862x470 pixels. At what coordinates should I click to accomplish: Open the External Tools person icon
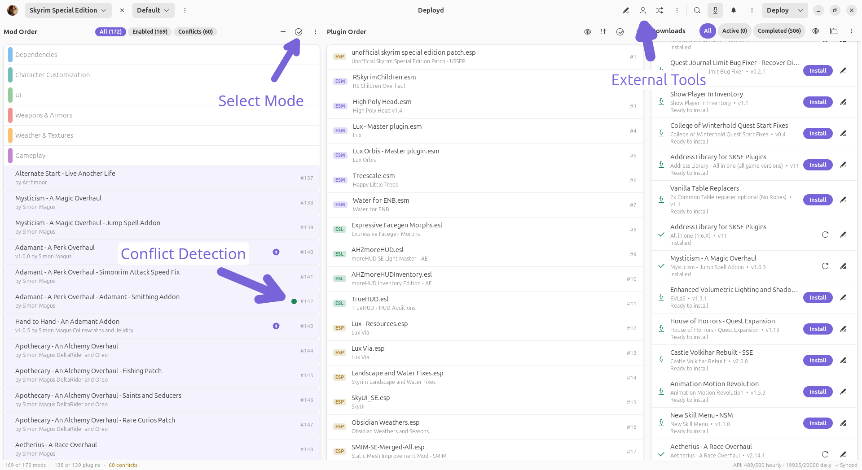coord(643,10)
